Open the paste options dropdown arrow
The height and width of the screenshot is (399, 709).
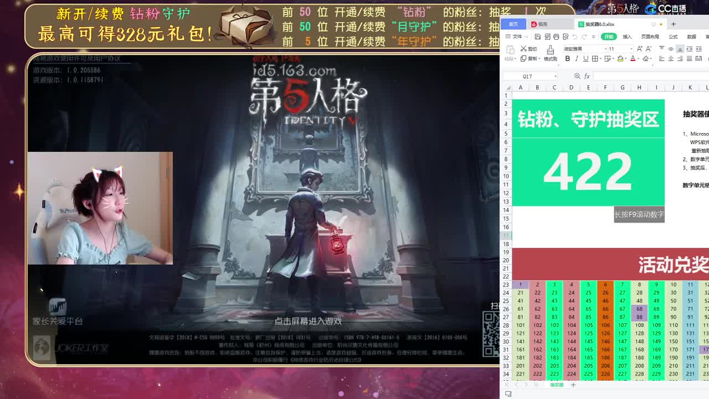[515, 59]
